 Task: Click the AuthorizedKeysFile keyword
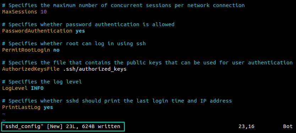31,69
